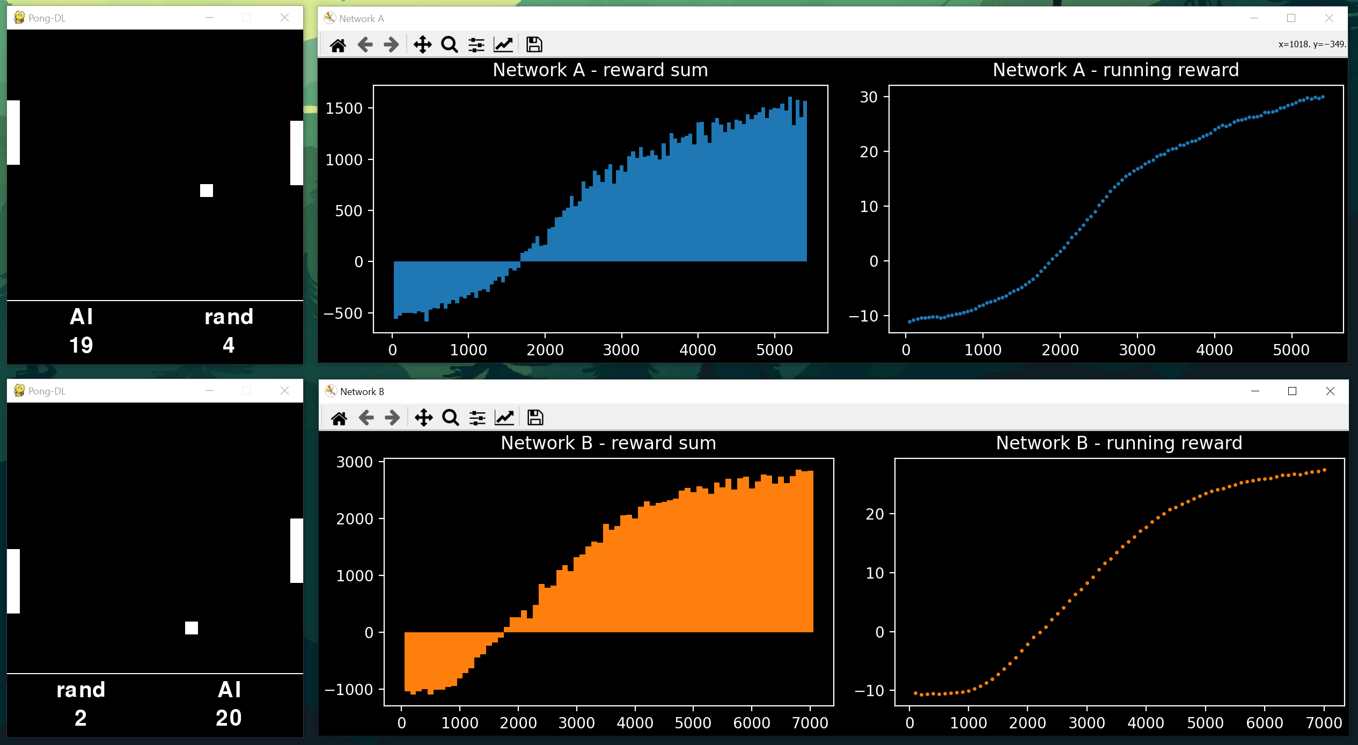This screenshot has width=1358, height=745.
Task: Open Edit axis parameters in Network A
Action: pyautogui.click(x=503, y=45)
